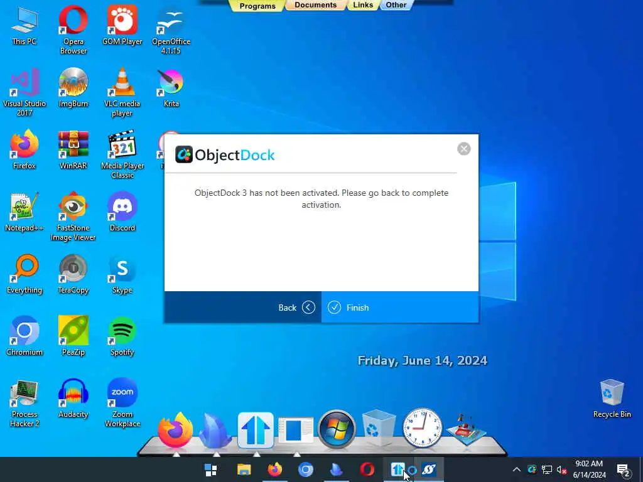Select Zoom Workplace desktop shortcut
This screenshot has width=643, height=482.
tap(122, 404)
